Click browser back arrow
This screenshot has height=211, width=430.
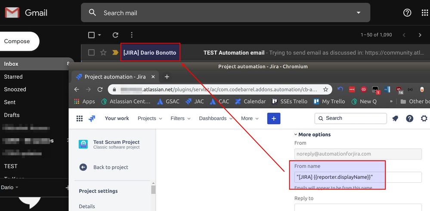[x=77, y=89]
